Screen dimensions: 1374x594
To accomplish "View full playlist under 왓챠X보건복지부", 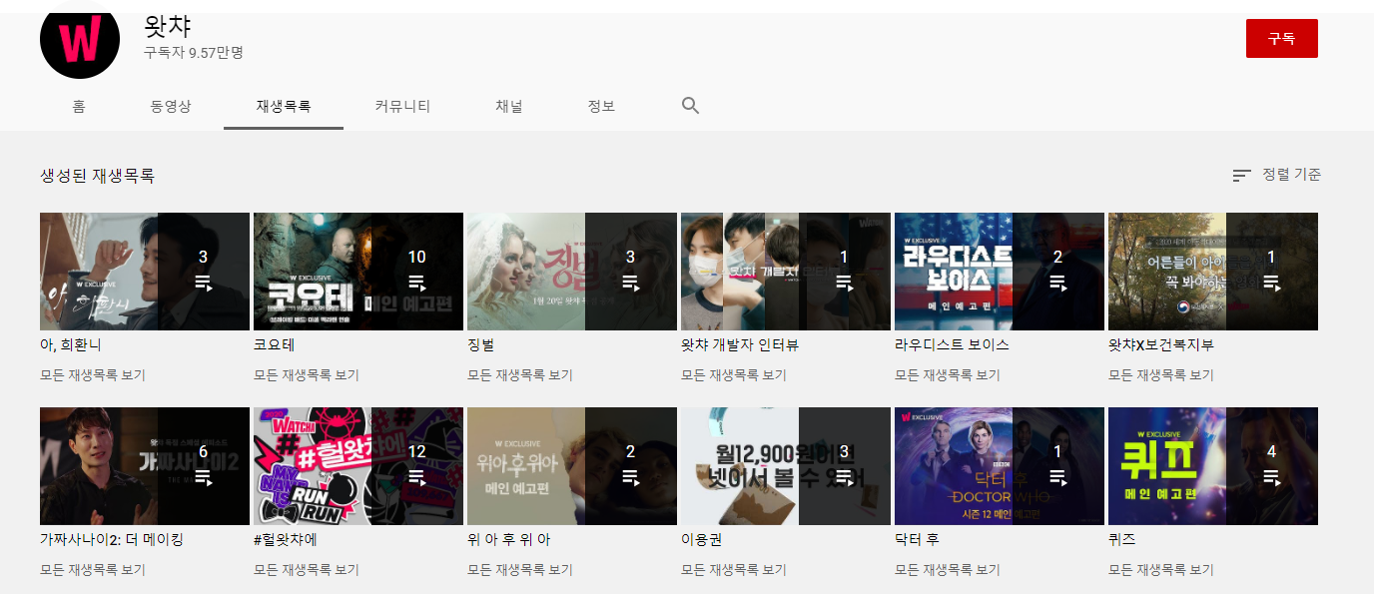I will [1161, 375].
